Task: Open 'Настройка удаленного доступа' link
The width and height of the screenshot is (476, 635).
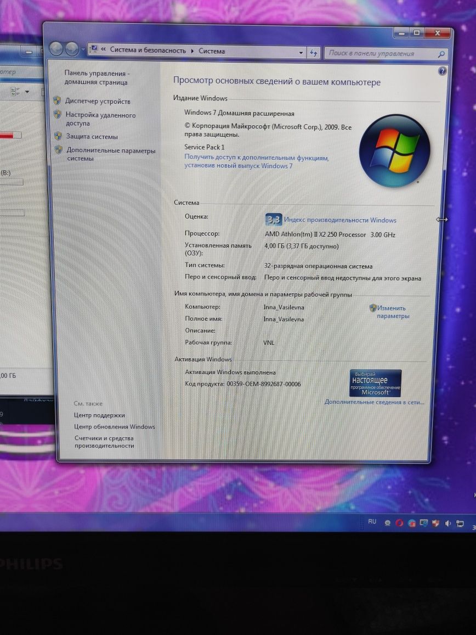Action: pos(100,119)
